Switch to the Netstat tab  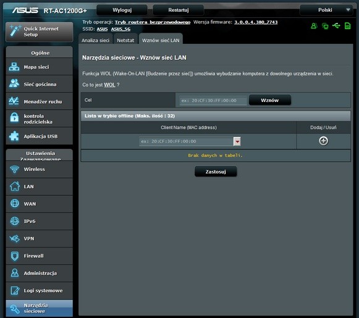click(125, 40)
